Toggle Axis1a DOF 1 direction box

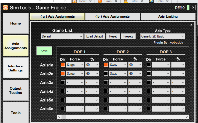click(63, 65)
